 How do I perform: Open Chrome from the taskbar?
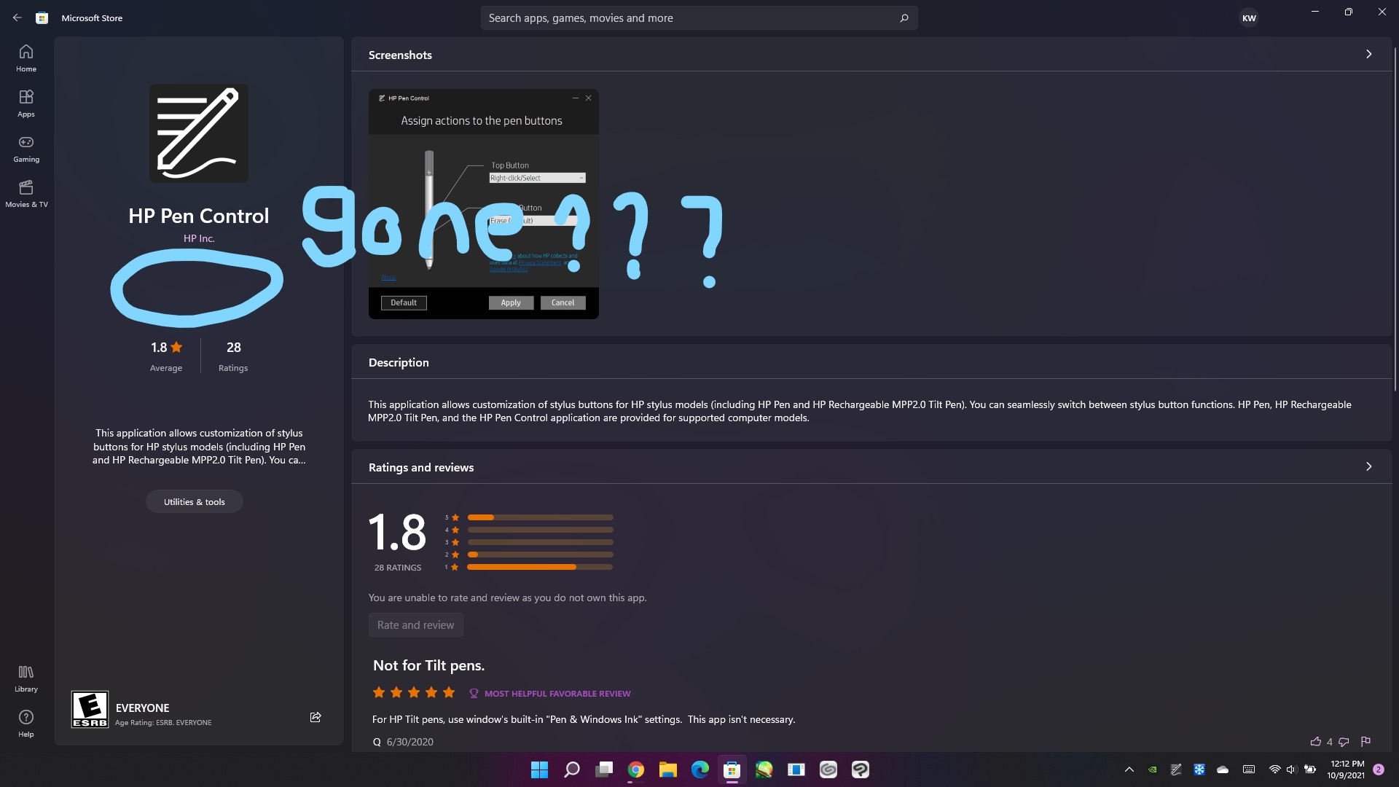(x=635, y=770)
